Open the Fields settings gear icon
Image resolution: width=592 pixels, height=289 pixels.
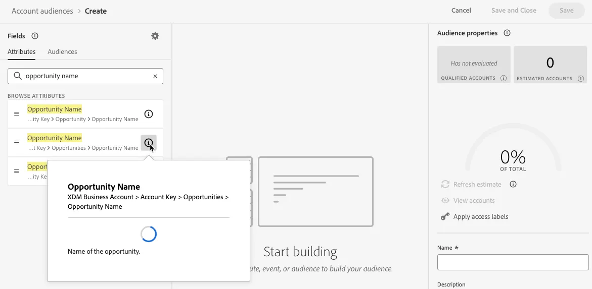pos(155,36)
